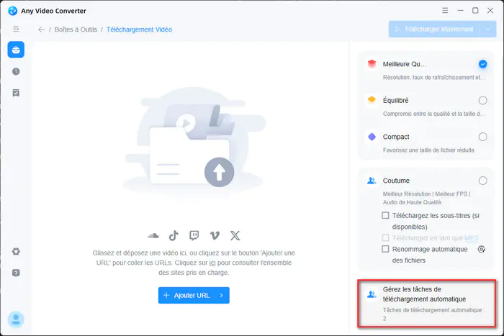Viewport: 504px width, 336px height.
Task: Click the Compact option label
Action: 396,137
